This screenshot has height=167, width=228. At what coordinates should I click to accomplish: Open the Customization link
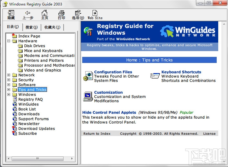coord(108,92)
